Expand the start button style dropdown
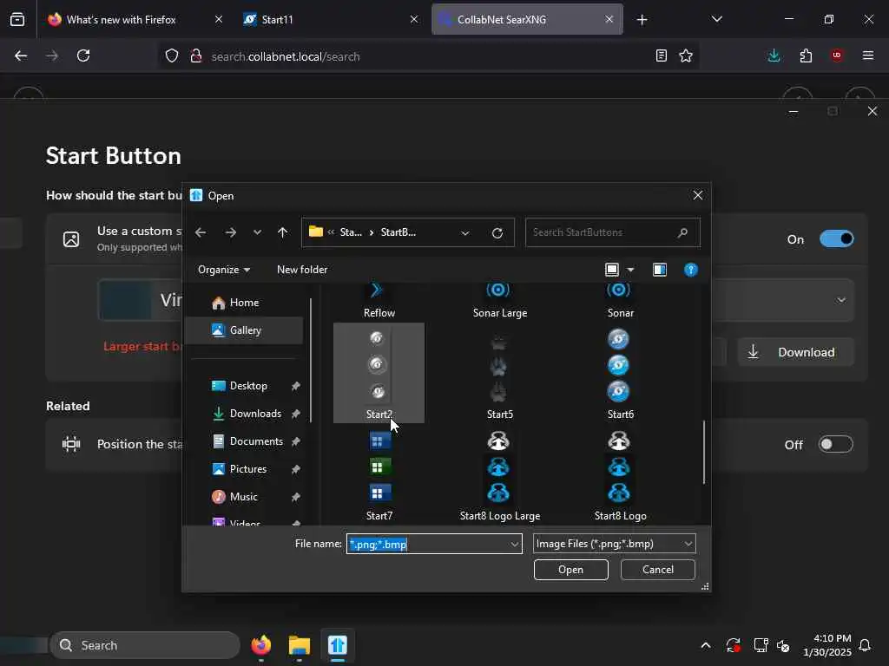 [x=841, y=299]
